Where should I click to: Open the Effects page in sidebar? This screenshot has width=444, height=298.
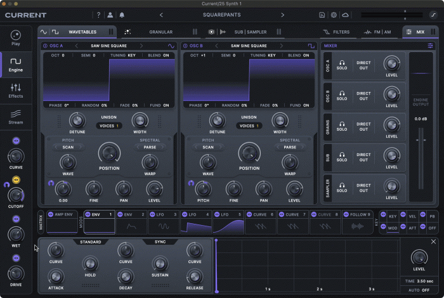pyautogui.click(x=16, y=91)
